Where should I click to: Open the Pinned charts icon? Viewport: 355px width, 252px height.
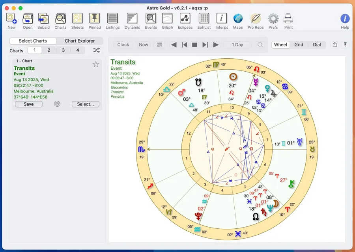(x=95, y=19)
